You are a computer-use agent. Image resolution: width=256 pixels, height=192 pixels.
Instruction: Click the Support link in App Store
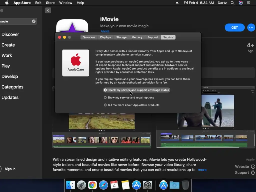242,172
